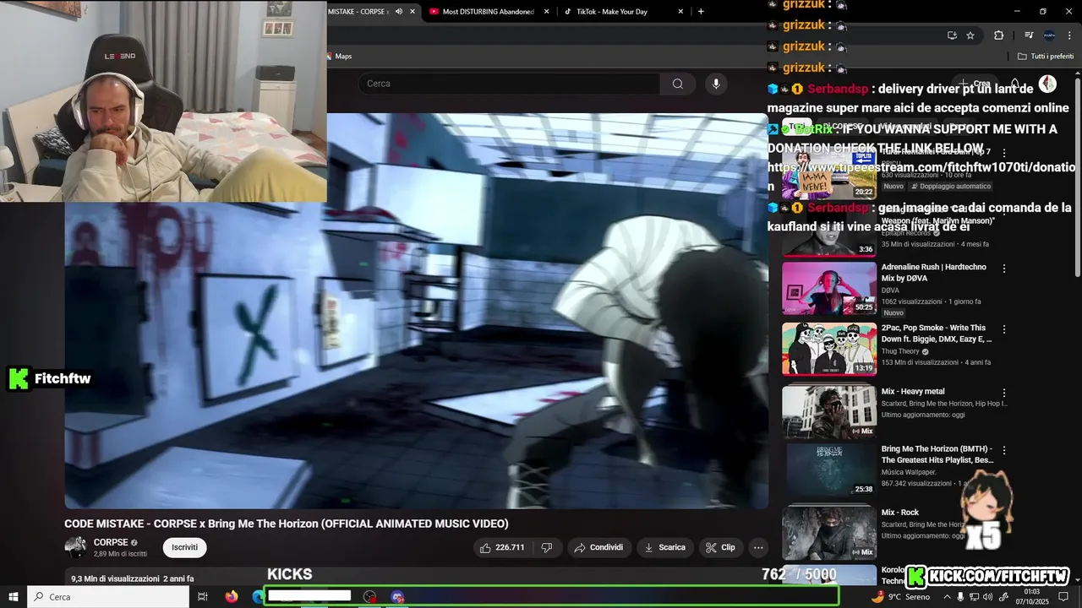Click the Windows taskbar Cerca search box
The image size is (1082, 608).
108,597
